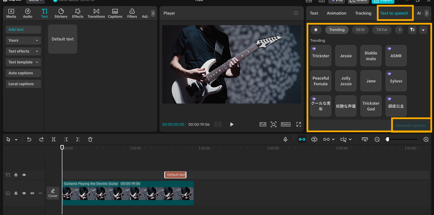Expand the Text effects section
The width and height of the screenshot is (434, 215).
tap(23, 51)
